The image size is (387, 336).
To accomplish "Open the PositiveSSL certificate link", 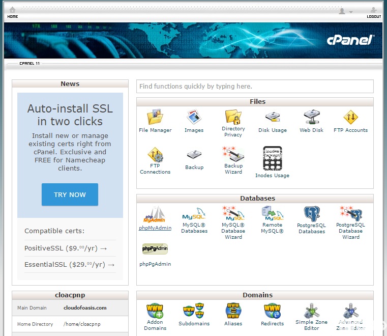I will point(66,248).
